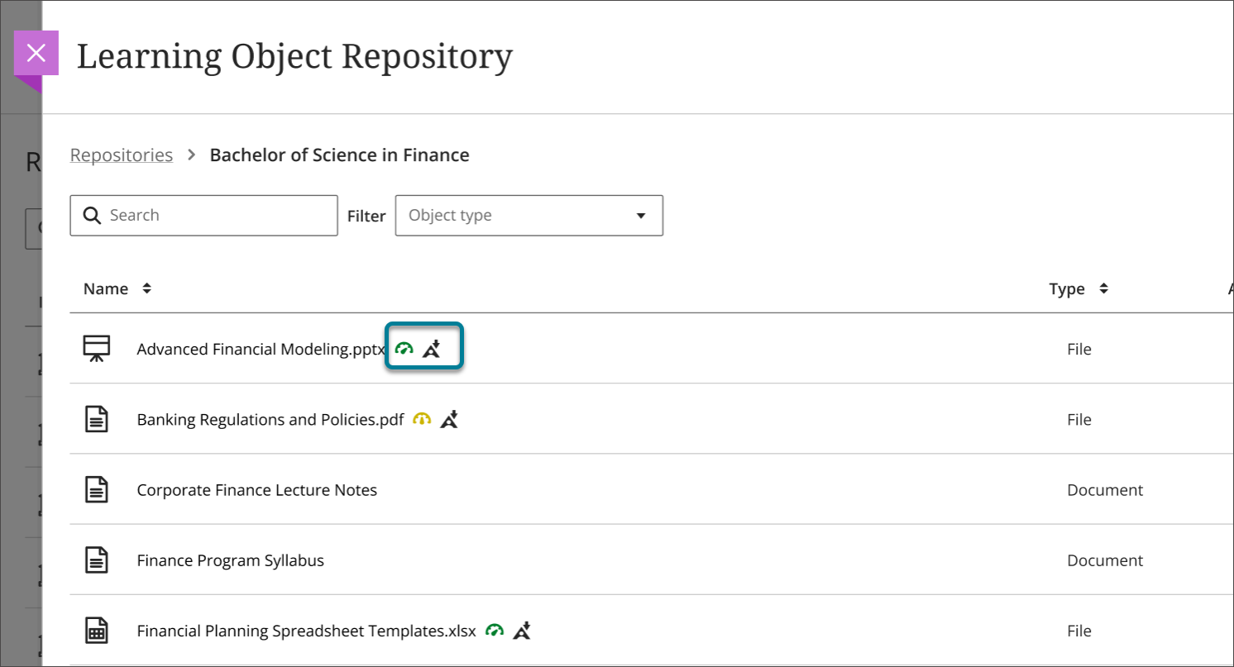
Task: Open alternative formats for Advanced Financial Modeling.pptx
Action: [x=432, y=350]
